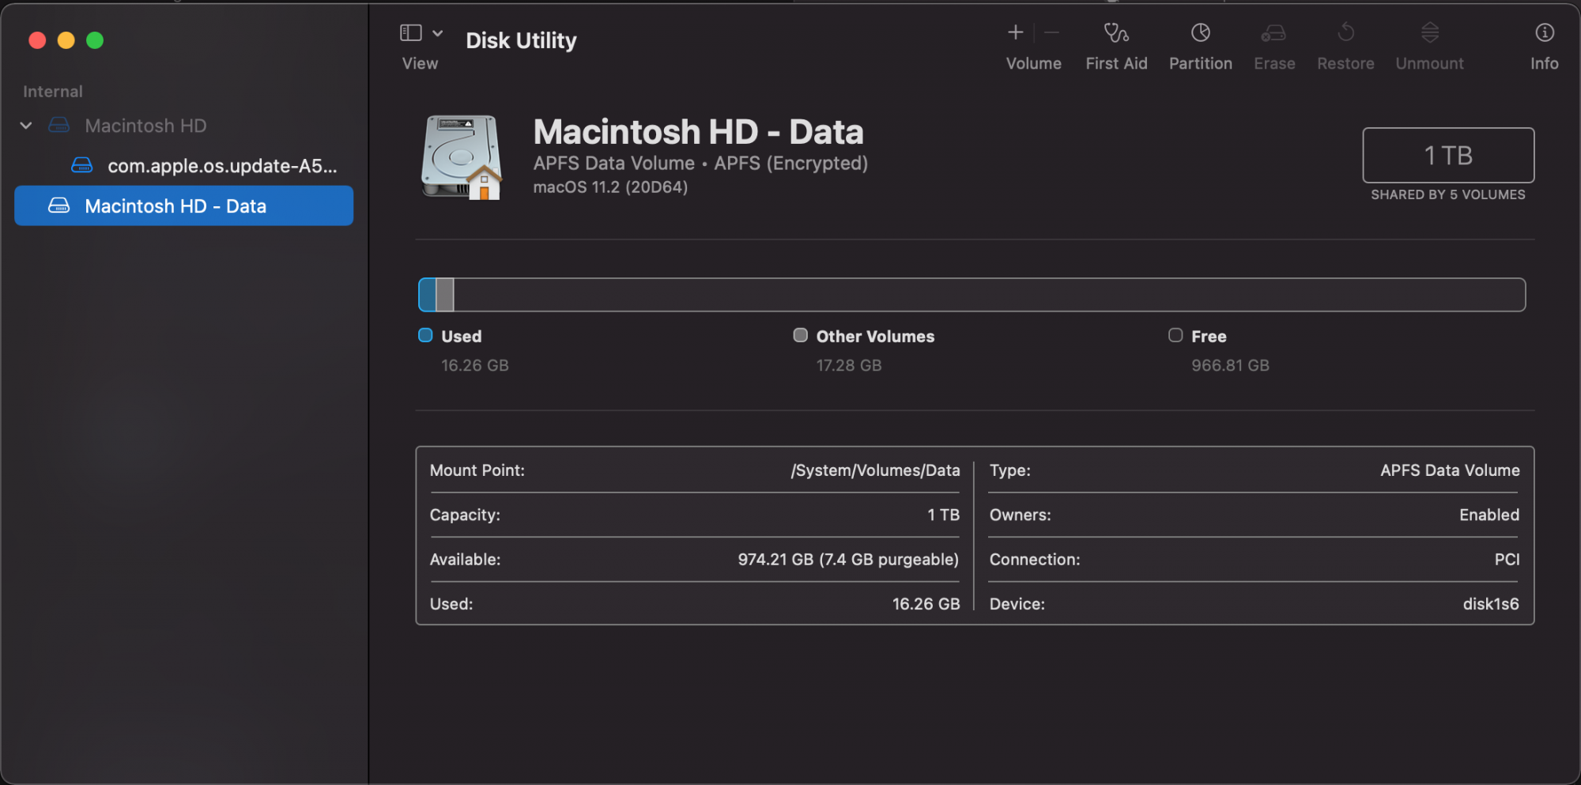Select the com.apple.os.update-A5... snapshot row
The image size is (1581, 785).
pos(183,166)
